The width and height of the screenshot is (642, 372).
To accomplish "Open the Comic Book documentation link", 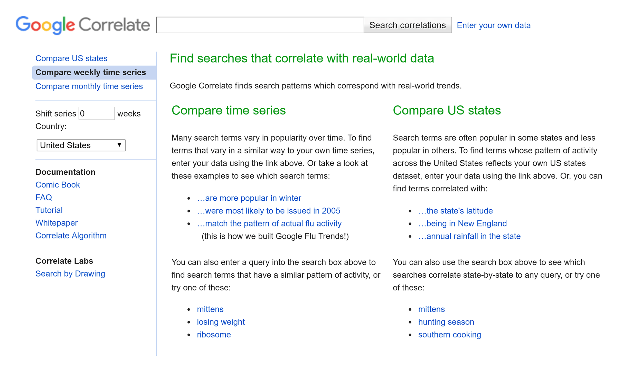I will click(x=58, y=185).
